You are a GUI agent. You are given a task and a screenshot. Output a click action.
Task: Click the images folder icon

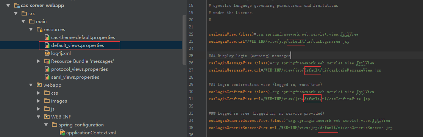[47, 101]
